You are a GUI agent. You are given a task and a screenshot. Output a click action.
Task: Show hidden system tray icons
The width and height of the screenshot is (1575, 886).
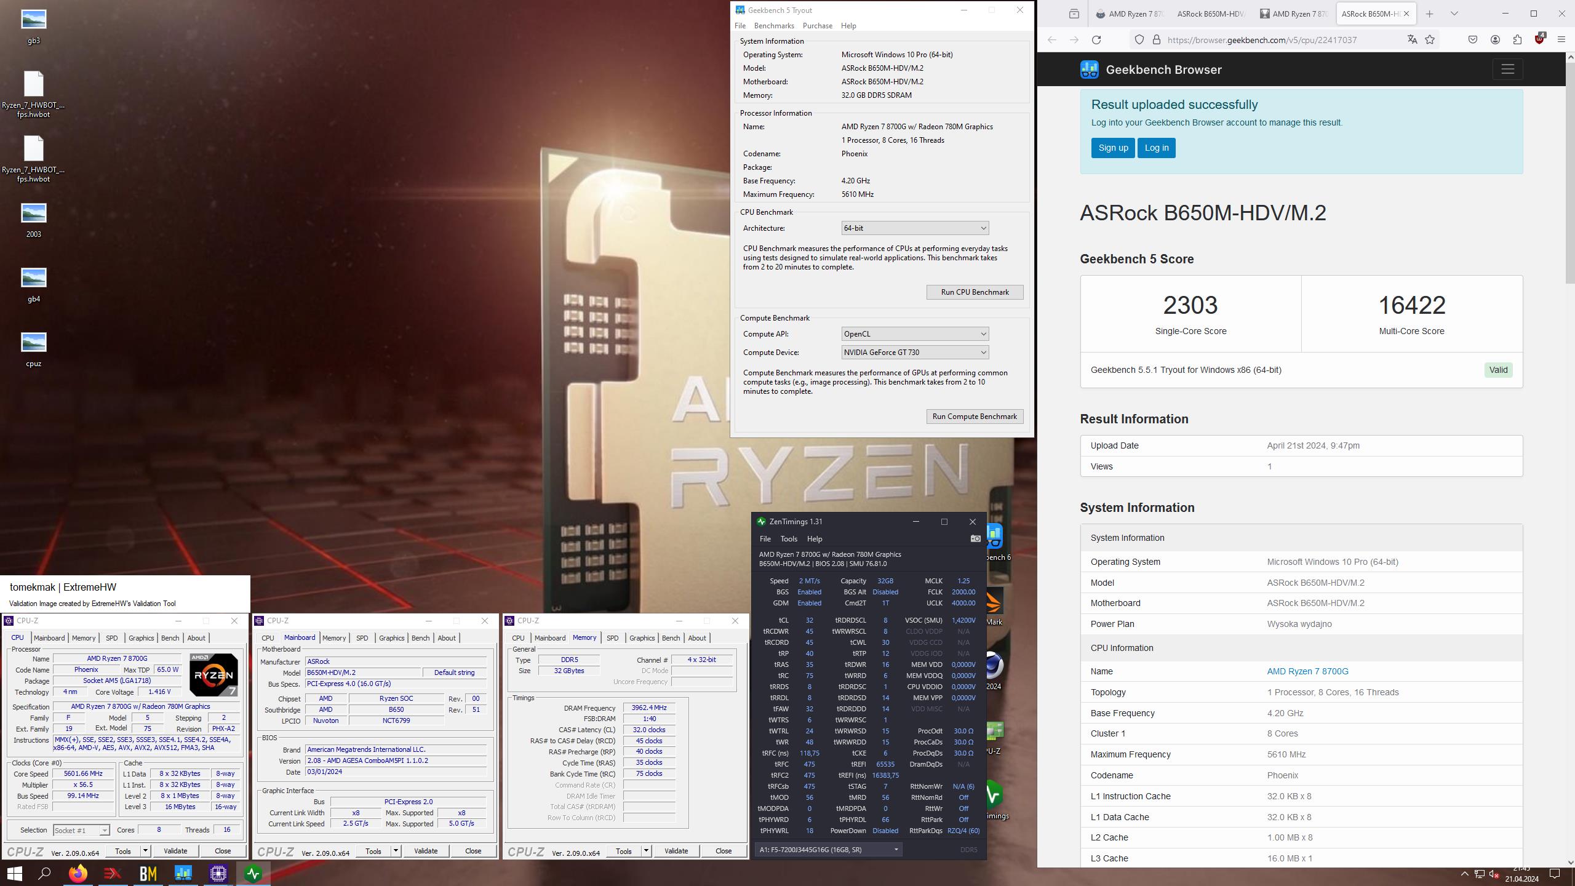(1464, 874)
